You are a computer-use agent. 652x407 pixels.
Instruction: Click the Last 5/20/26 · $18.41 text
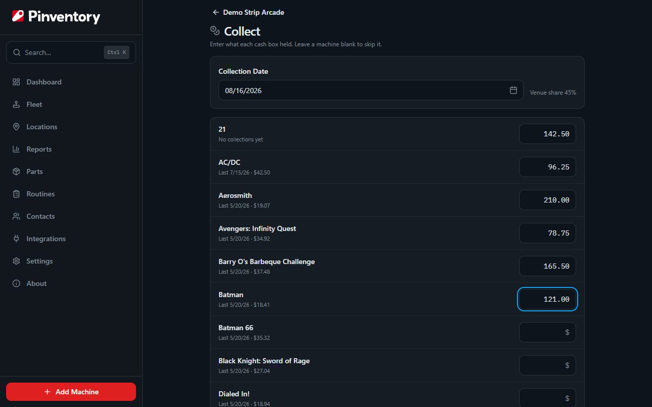tap(244, 305)
